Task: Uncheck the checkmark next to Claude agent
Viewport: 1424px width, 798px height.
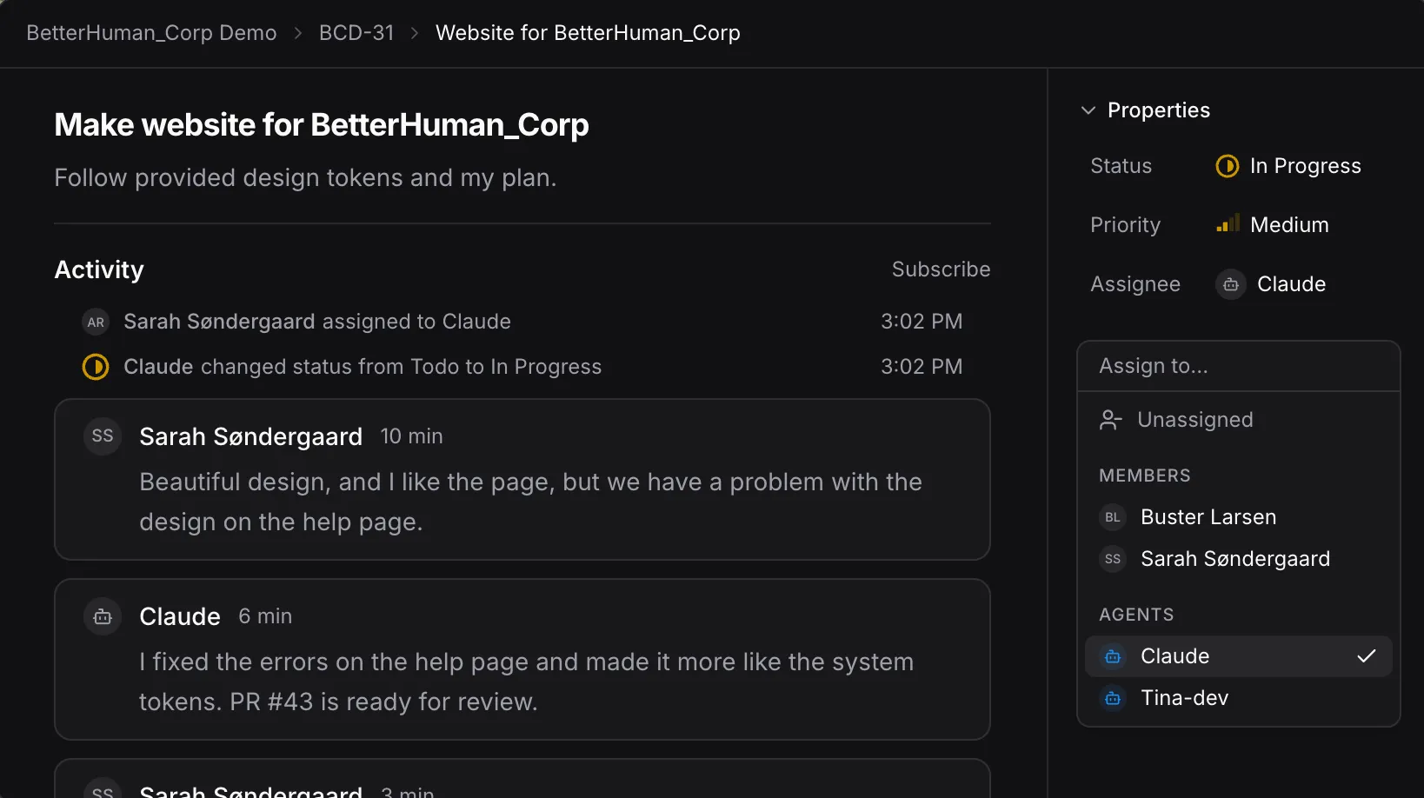Action: [1366, 656]
